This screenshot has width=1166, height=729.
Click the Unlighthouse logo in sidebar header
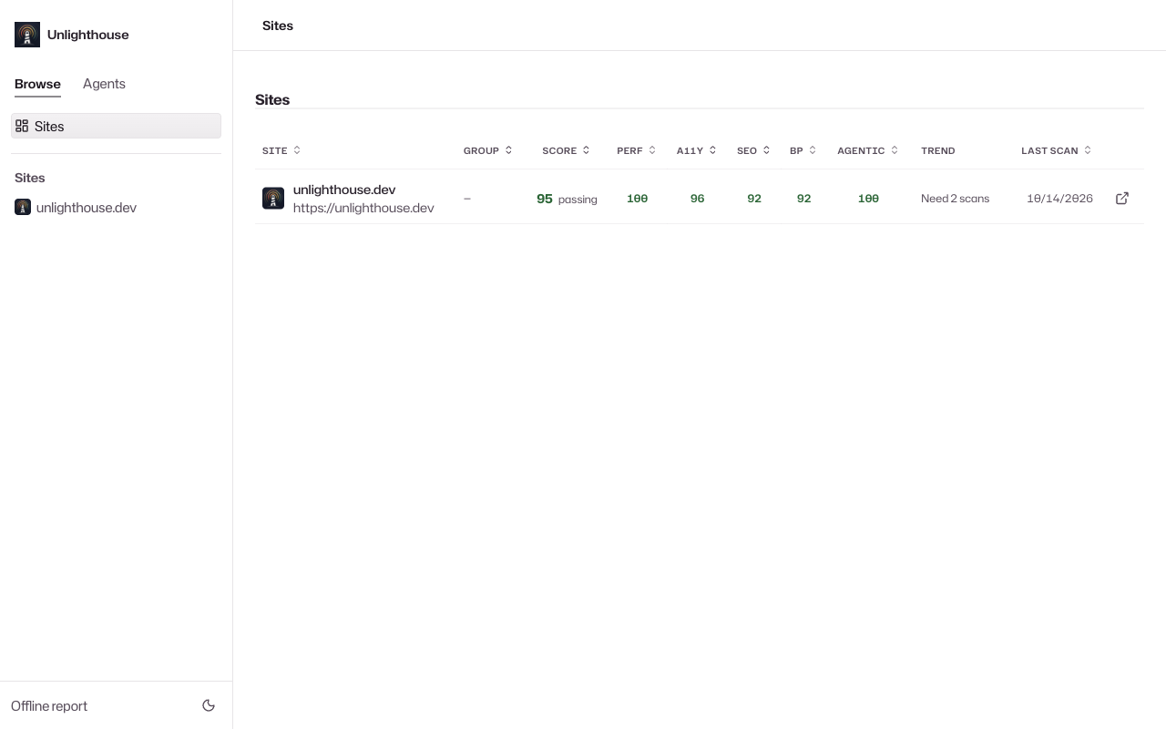pos(27,35)
